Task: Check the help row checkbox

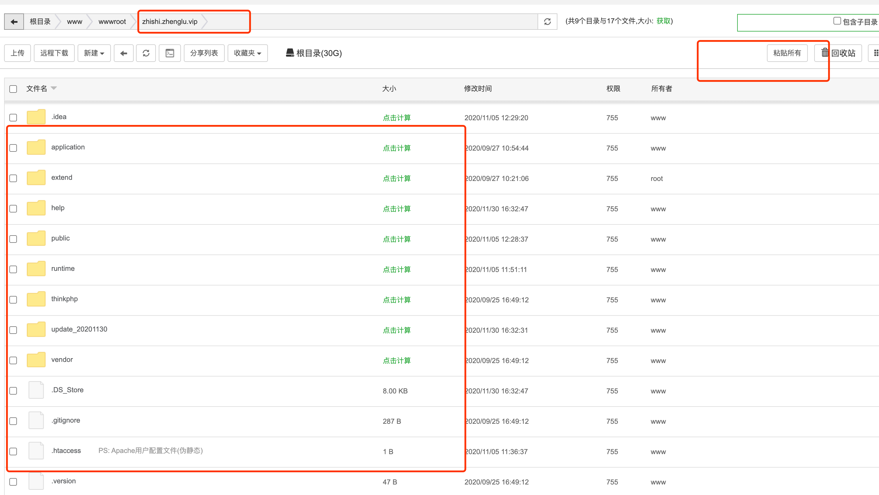Action: click(13, 209)
